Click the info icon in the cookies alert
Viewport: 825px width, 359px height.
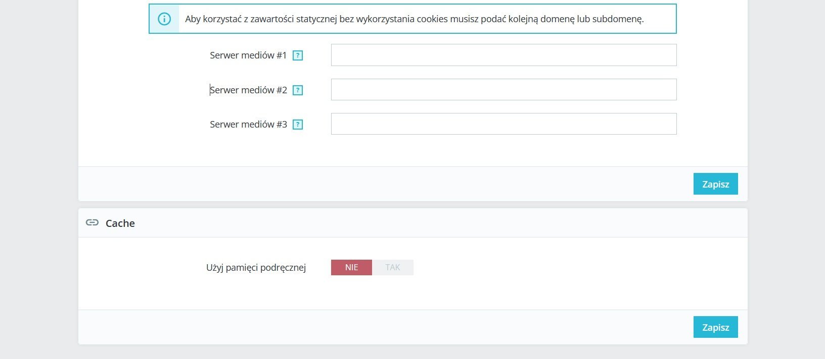coord(164,19)
